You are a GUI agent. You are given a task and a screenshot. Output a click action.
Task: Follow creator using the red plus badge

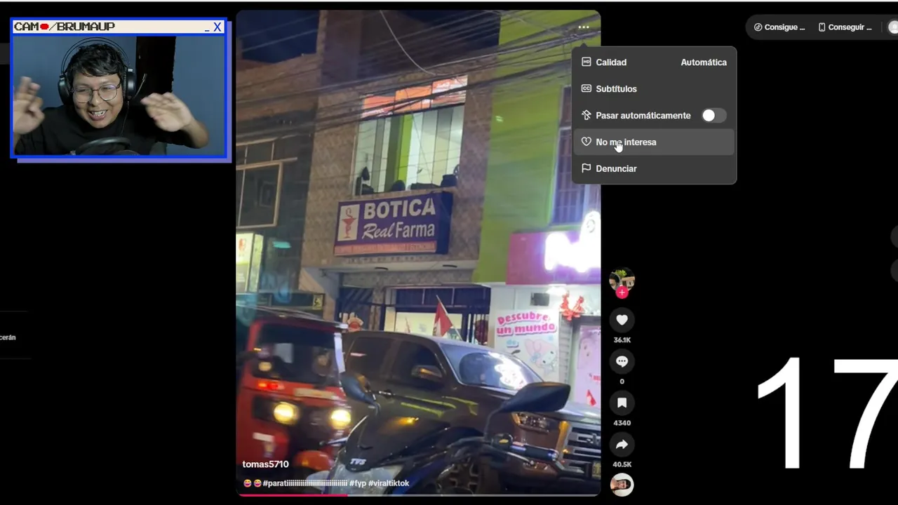(622, 292)
